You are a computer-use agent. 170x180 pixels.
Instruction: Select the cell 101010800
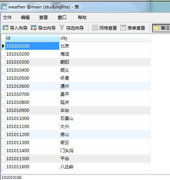pos(32,102)
